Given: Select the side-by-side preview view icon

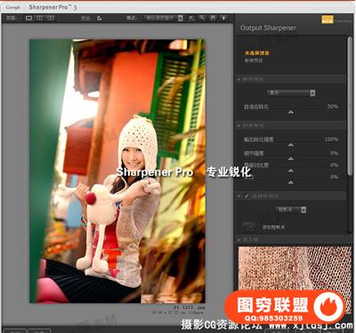Looking at the screenshot, I should (x=51, y=18).
